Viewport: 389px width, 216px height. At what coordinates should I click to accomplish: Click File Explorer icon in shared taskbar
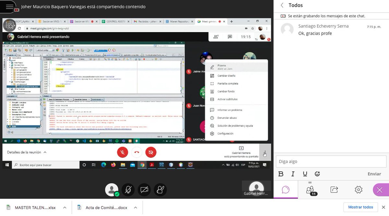(123, 165)
